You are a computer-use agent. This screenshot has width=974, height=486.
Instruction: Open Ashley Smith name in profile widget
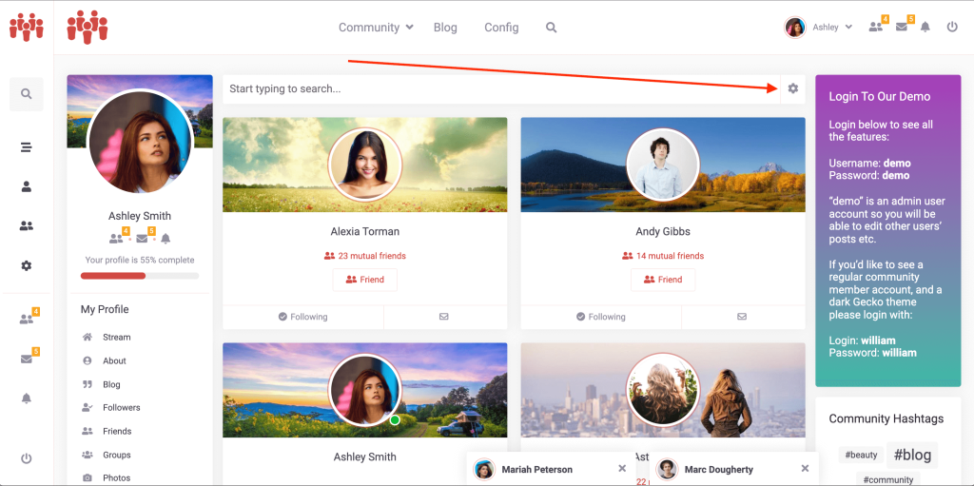point(140,216)
